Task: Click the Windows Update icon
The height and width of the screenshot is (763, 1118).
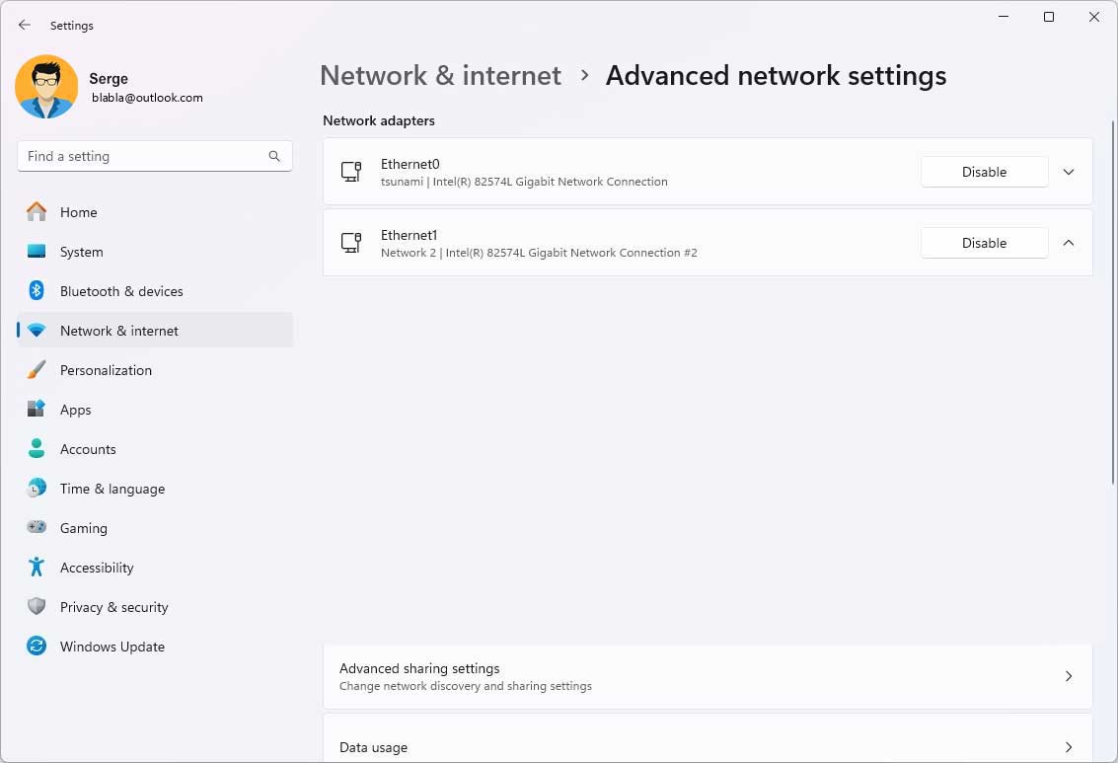Action: point(37,647)
